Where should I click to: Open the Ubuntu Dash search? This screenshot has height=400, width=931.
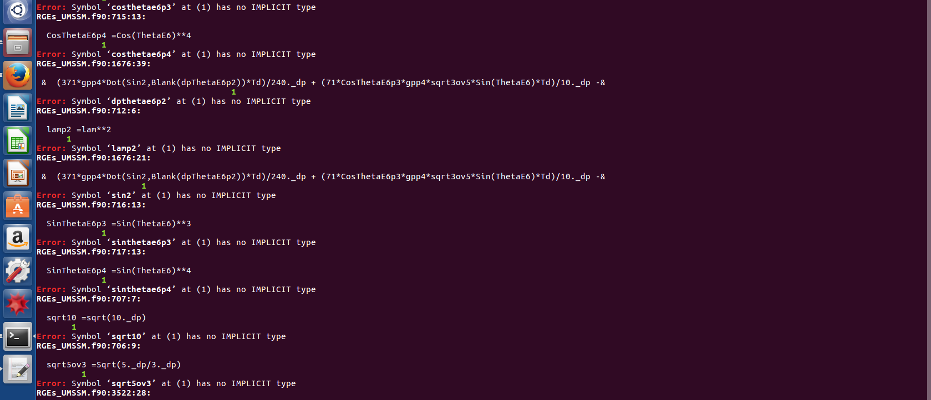[17, 9]
